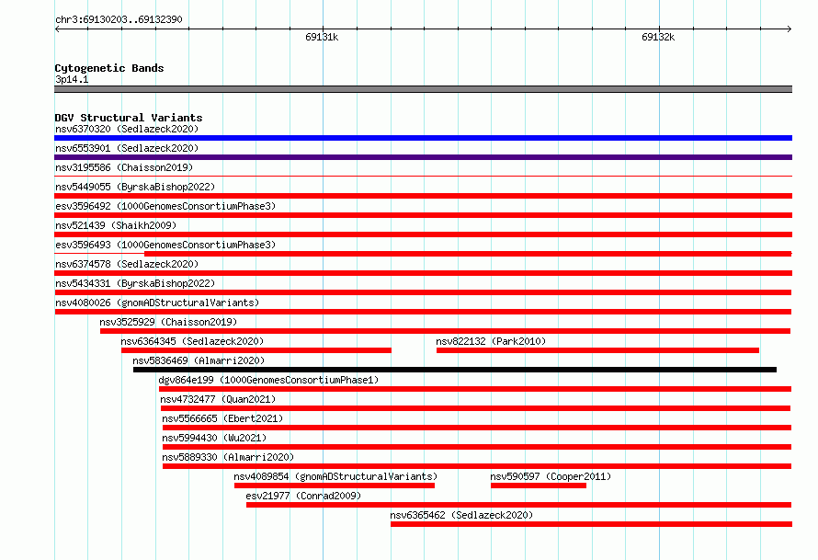Image resolution: width=818 pixels, height=560 pixels.
Task: Open variant label nsv5994430 (Wu2021)
Action: tap(214, 438)
